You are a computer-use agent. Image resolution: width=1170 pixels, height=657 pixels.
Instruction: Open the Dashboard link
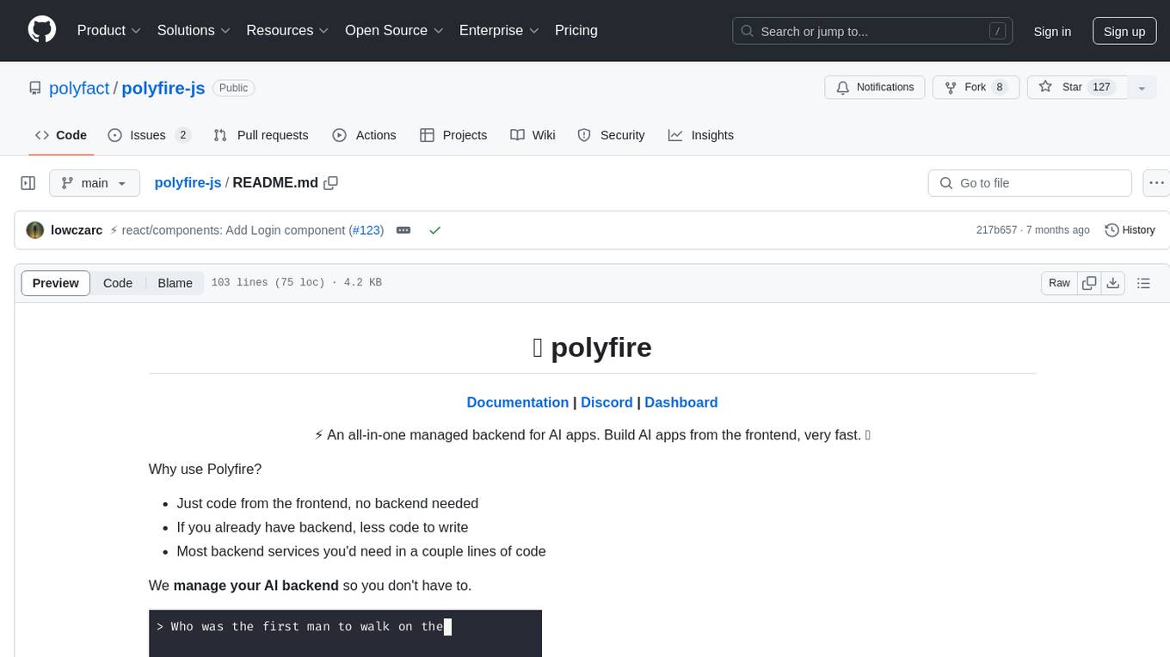coord(680,402)
